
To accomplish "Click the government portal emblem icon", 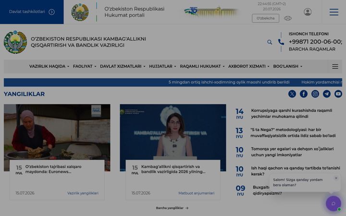I will coord(80,12).
